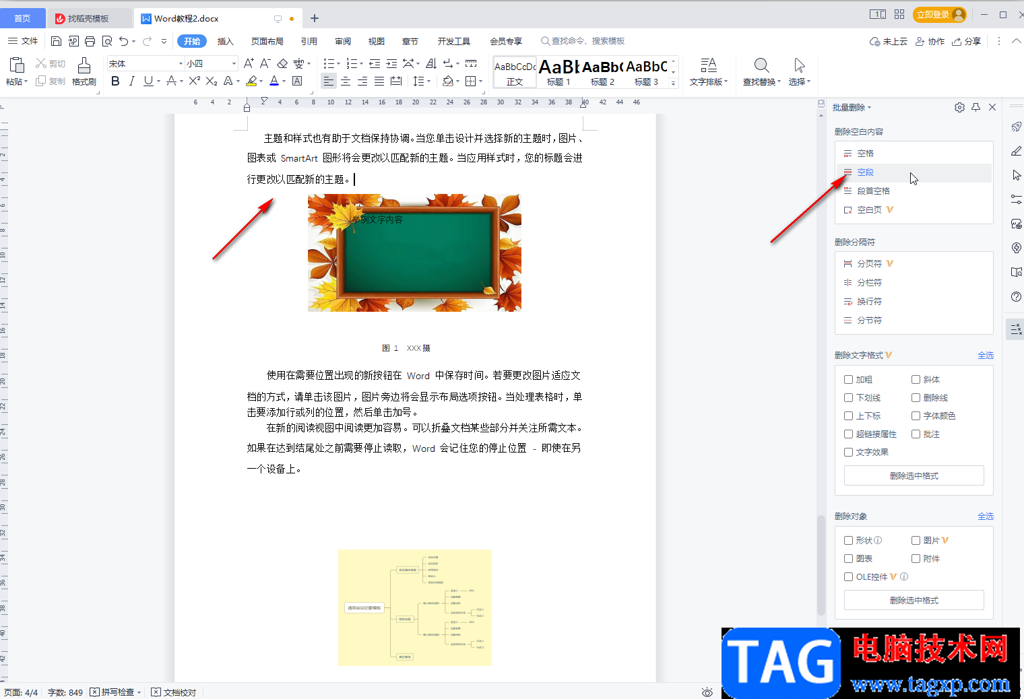The height and width of the screenshot is (699, 1024).
Task: Click the Text Layout (文字排版) icon
Action: tap(708, 65)
